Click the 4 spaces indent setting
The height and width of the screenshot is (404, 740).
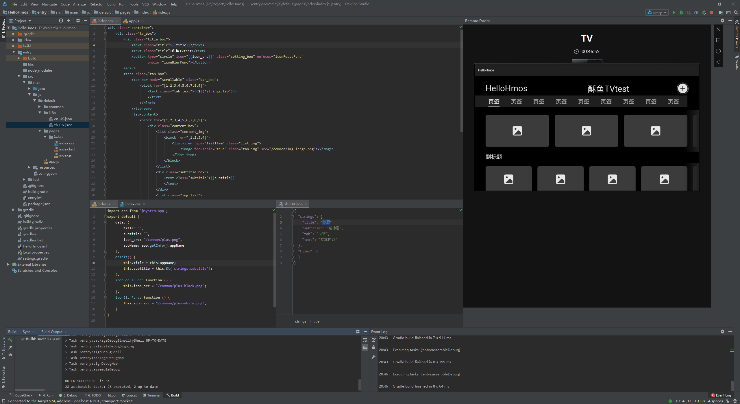coord(715,401)
